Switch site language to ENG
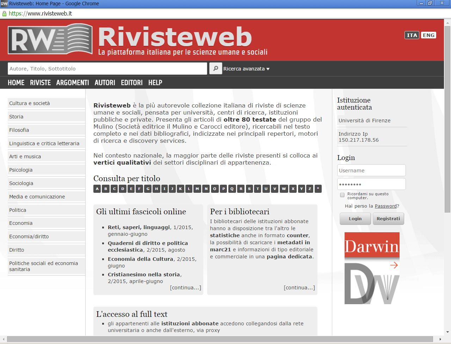451x344 pixels. [428, 35]
